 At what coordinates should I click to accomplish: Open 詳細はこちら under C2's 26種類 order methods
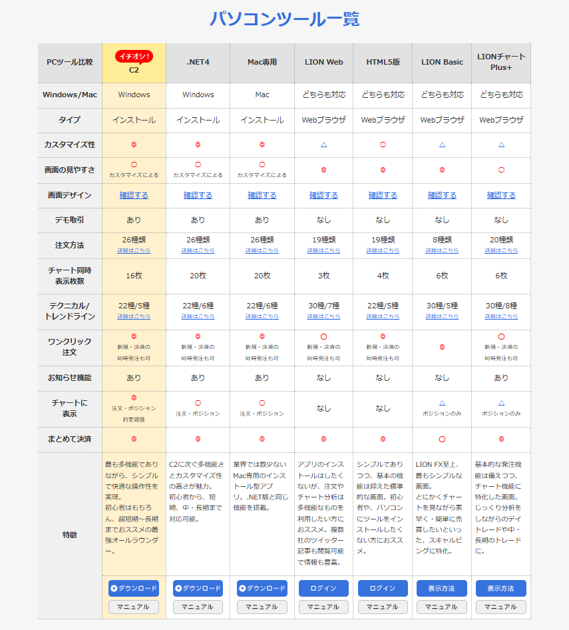coord(134,251)
